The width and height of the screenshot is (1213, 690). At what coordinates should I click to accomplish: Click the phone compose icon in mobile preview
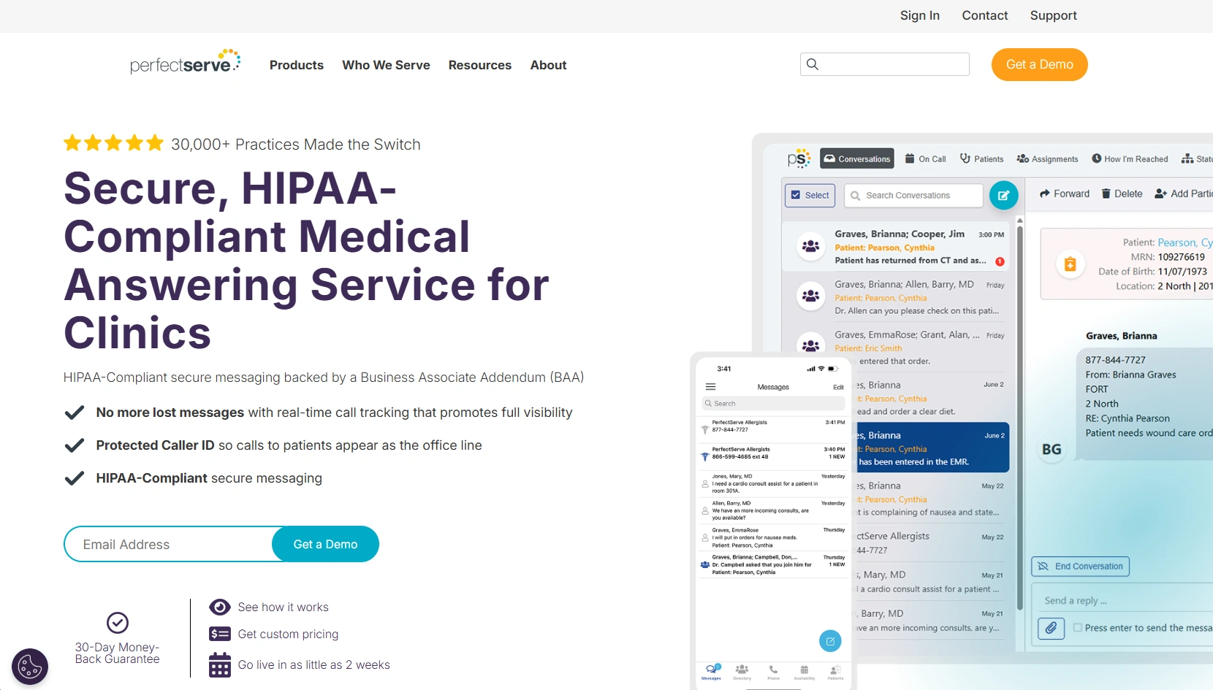(830, 641)
